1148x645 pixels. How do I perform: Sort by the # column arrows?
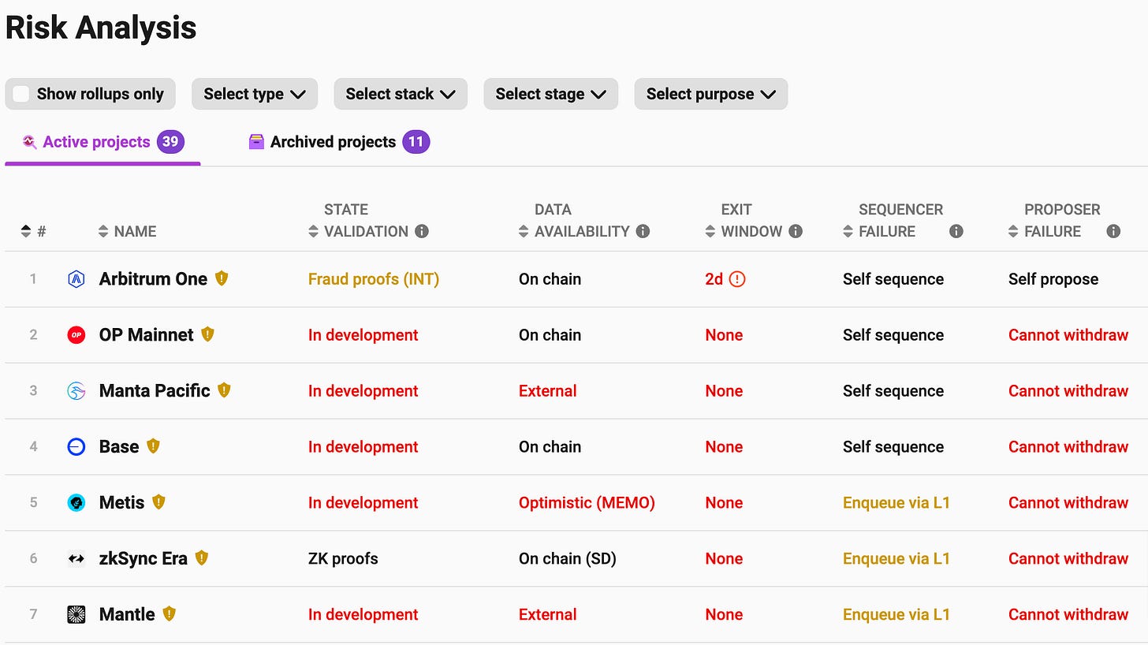pos(26,231)
